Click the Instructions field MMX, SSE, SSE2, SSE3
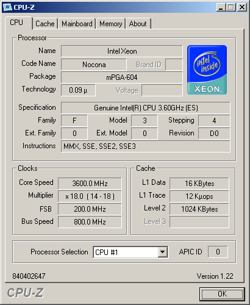This screenshot has height=305, width=250. click(x=146, y=146)
